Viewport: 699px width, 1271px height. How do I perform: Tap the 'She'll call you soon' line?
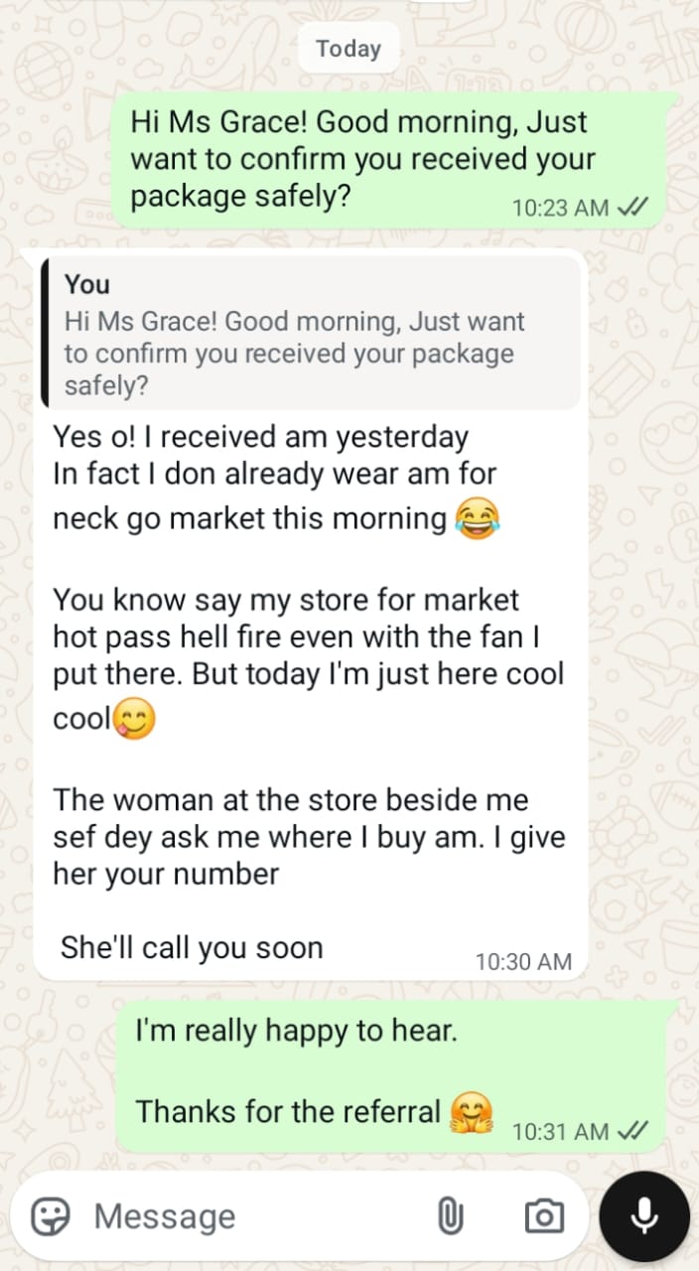coord(192,947)
